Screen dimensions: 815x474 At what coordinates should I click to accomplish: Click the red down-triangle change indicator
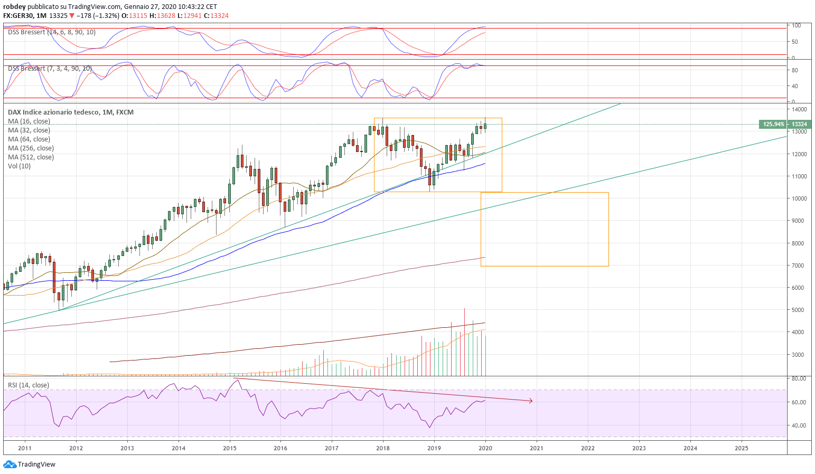point(72,15)
